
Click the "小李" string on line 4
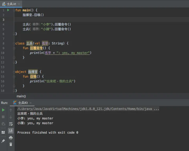click(46, 24)
